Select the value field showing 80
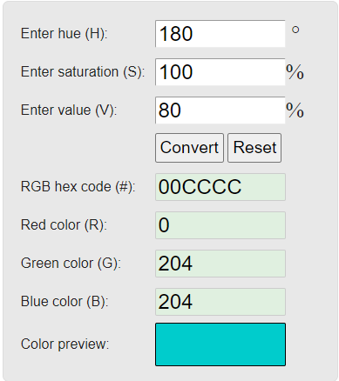This screenshot has width=339, height=381. pos(220,110)
